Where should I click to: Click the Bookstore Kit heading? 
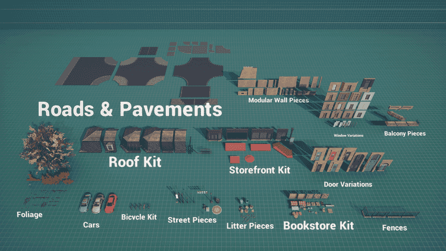click(x=318, y=225)
